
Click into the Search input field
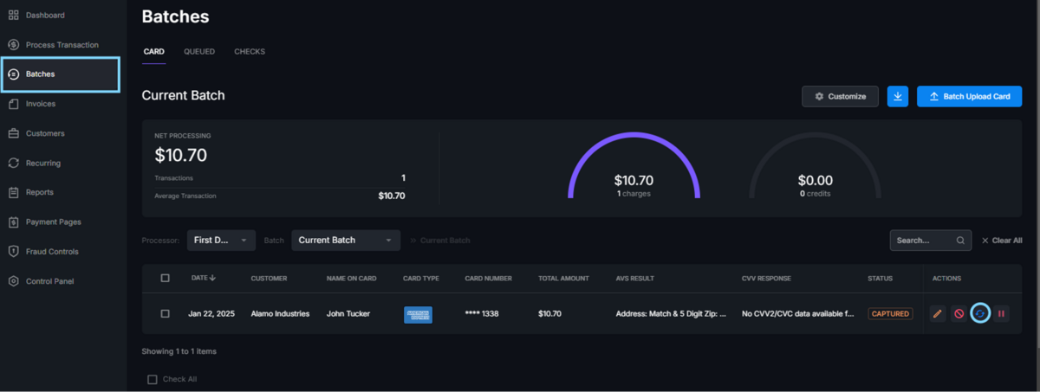pyautogui.click(x=923, y=241)
